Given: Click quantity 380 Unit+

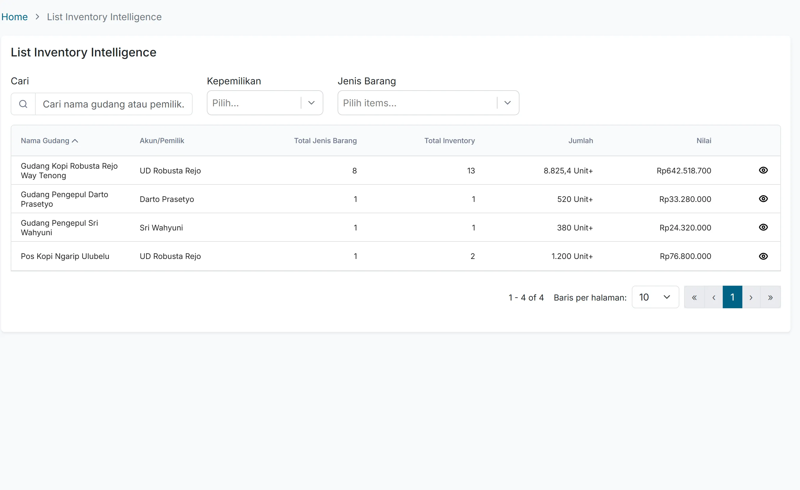Looking at the screenshot, I should tap(575, 228).
